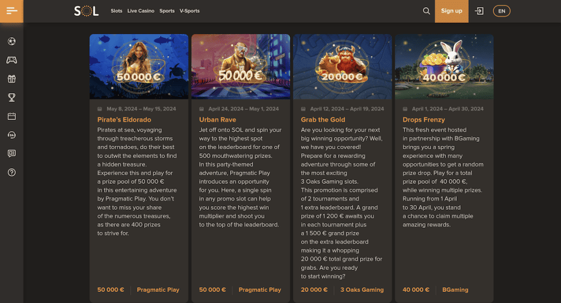This screenshot has width=561, height=303.
Task: Go to the Slots menu item
Action: point(116,11)
